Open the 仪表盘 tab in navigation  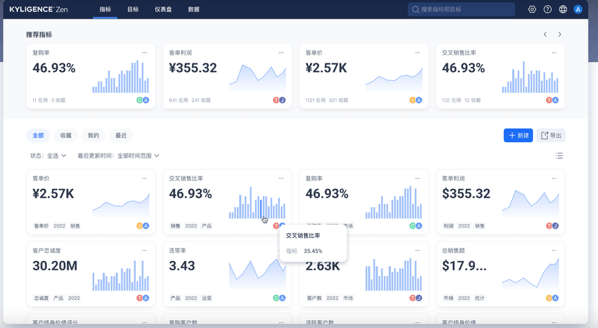(162, 9)
